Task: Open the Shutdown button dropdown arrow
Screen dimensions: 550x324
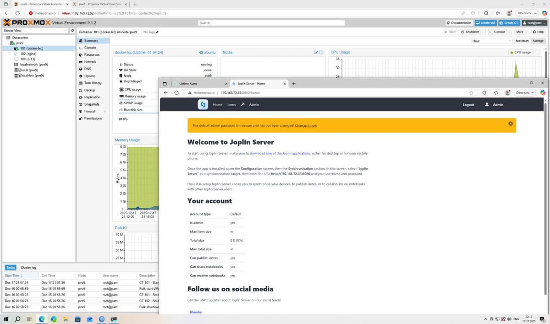Action: 483,32
